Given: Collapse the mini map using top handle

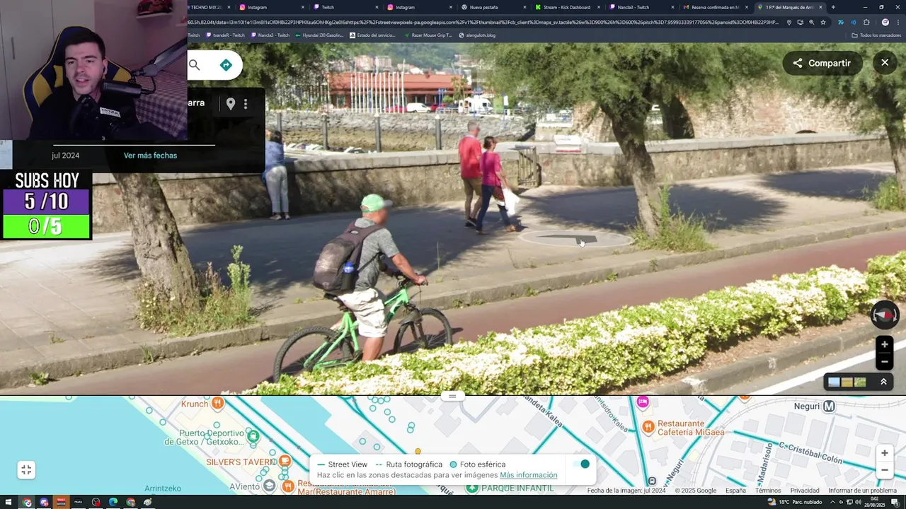Looking at the screenshot, I should (452, 396).
